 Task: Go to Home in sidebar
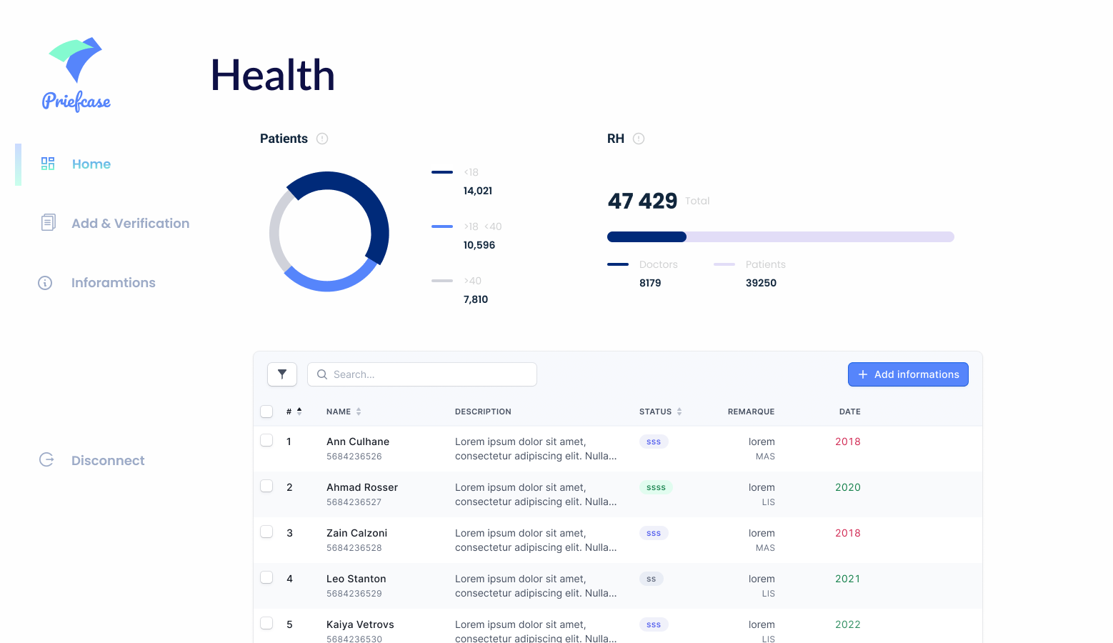click(91, 164)
